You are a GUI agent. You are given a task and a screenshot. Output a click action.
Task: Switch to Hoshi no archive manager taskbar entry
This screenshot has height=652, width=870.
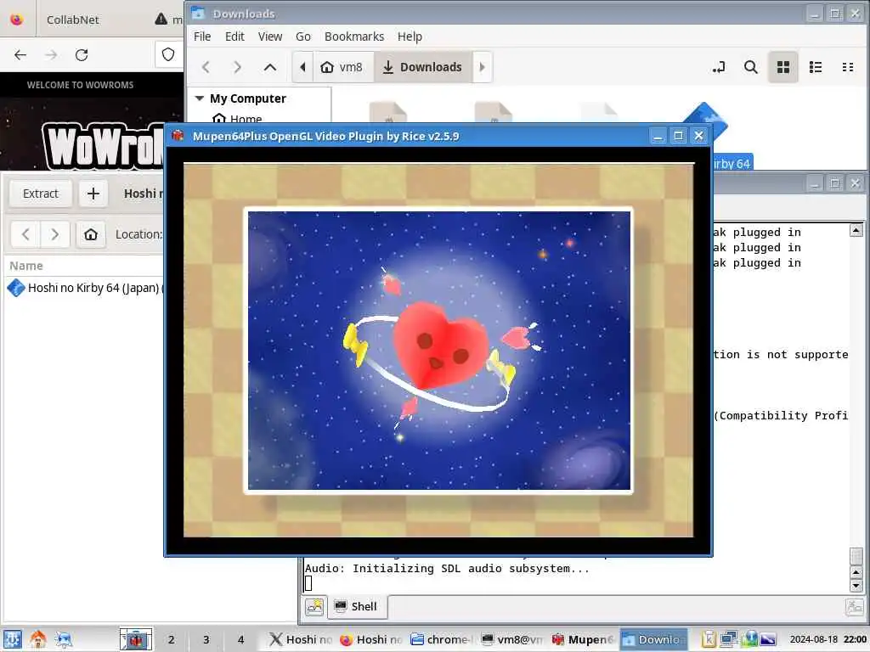[300, 639]
